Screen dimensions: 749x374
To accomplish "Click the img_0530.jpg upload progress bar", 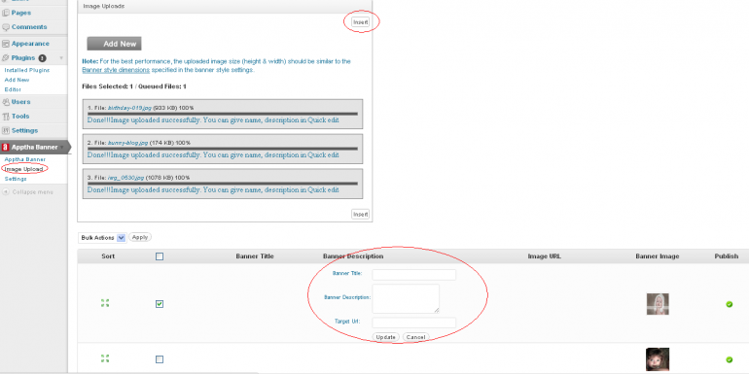I will coord(223,184).
